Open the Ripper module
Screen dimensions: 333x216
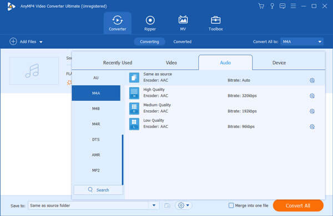point(150,23)
